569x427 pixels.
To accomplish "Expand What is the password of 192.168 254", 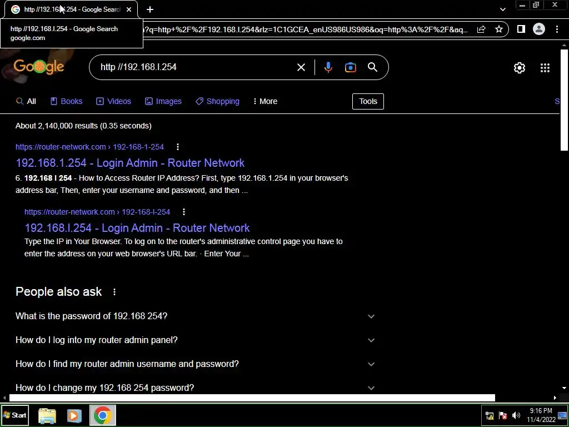I will (x=195, y=316).
